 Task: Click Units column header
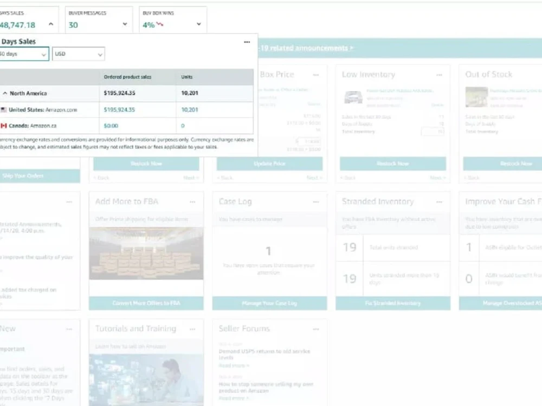(186, 77)
